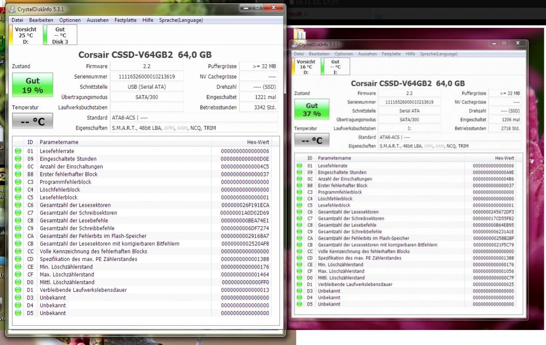
Task: Open Sprache(Language) menu in left window
Action: (x=181, y=20)
